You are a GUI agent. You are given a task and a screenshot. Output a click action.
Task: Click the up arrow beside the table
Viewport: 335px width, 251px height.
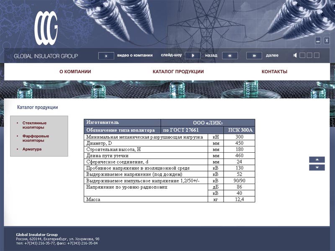[x=317, y=160]
